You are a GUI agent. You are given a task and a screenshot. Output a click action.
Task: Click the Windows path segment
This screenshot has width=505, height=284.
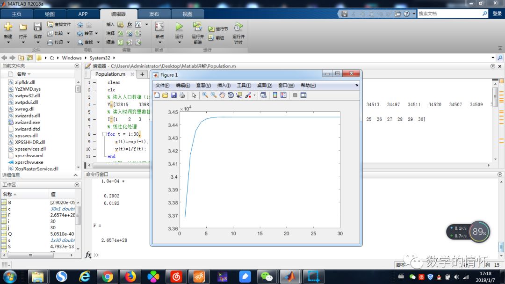(72, 58)
